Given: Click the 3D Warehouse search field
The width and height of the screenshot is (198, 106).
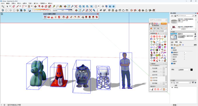Looking at the screenshot, I should click(x=185, y=16).
